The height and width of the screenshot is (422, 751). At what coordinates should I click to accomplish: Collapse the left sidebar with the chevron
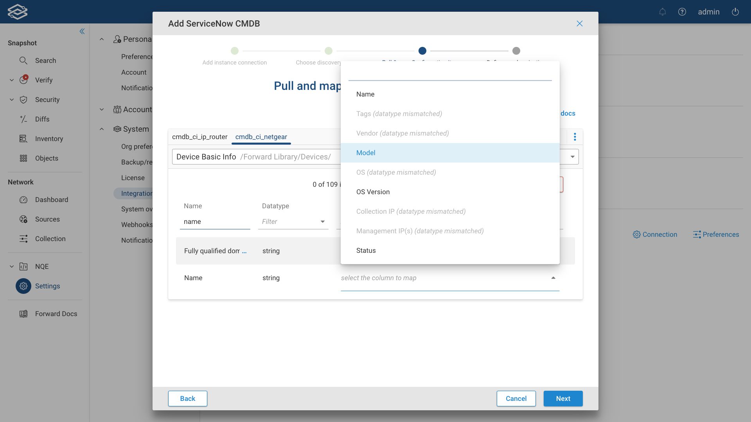pyautogui.click(x=82, y=31)
